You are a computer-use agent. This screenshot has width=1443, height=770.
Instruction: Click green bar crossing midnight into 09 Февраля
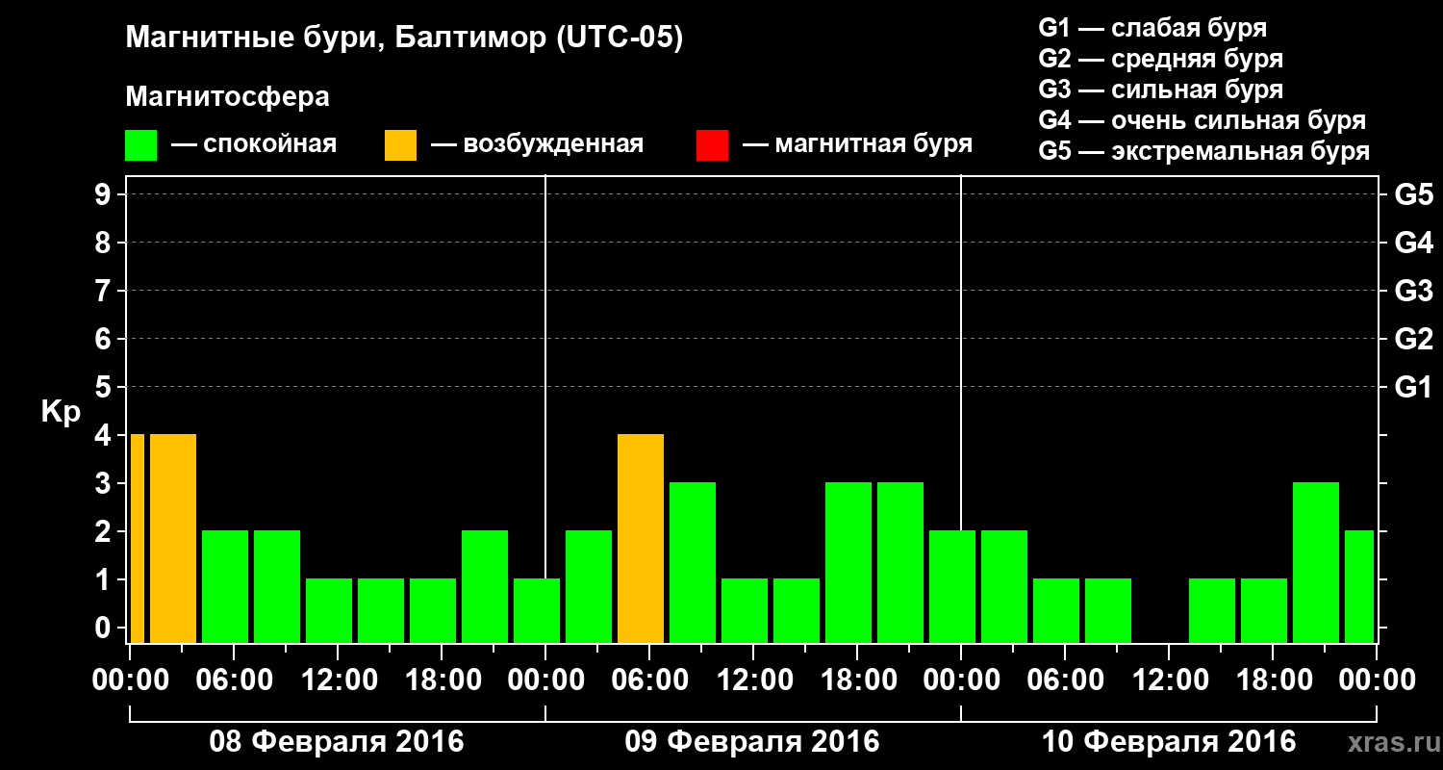coord(537,610)
